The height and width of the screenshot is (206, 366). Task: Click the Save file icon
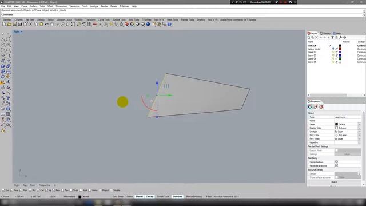click(x=15, y=24)
